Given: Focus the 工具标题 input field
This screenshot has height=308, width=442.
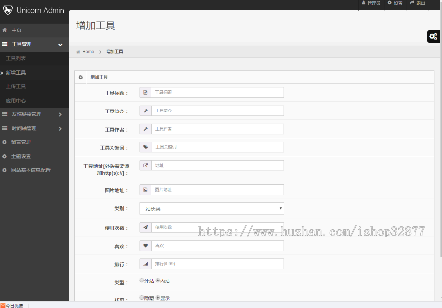Looking at the screenshot, I should (218, 92).
